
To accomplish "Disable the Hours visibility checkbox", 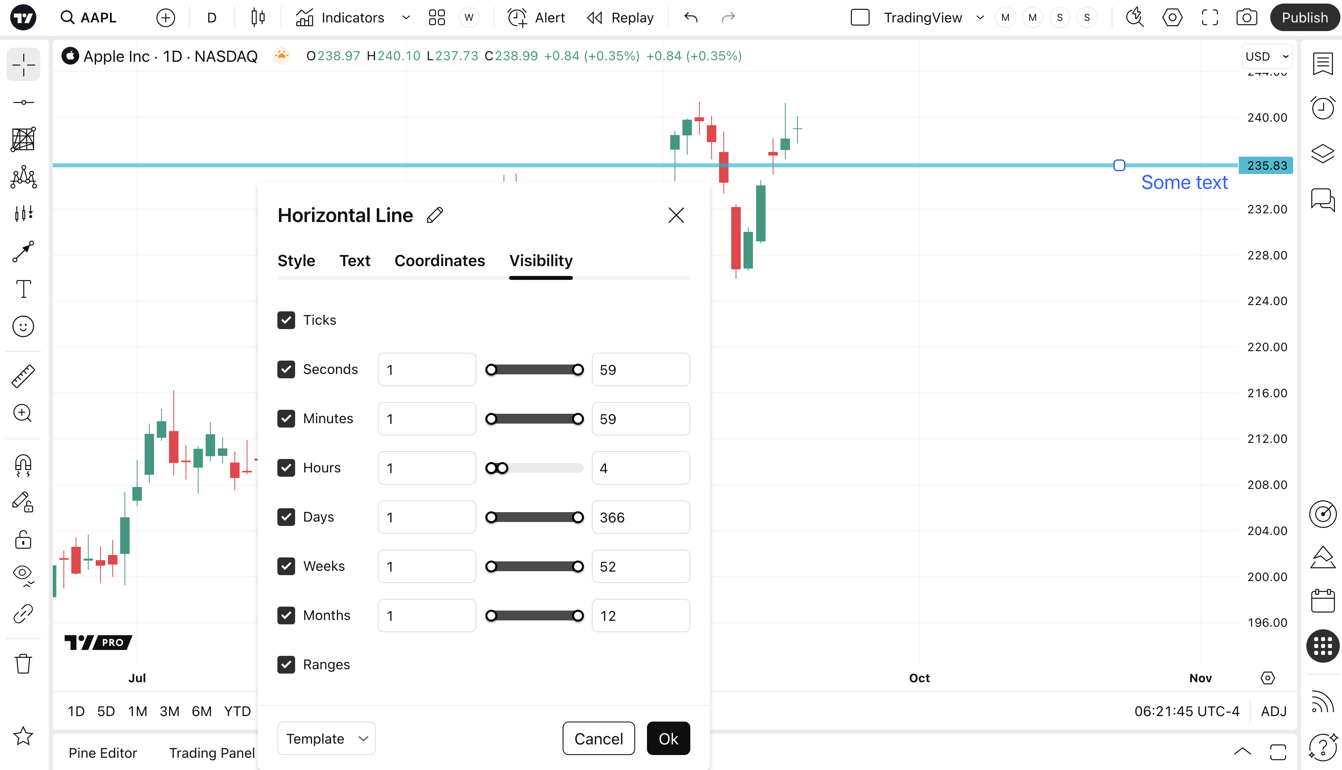I will (286, 468).
